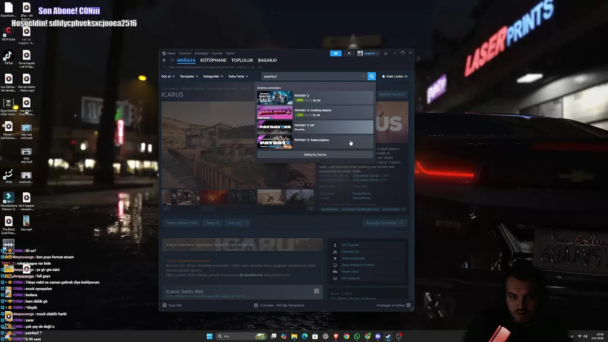Open NCH Suite desktop shortcut
The width and height of the screenshot is (608, 342).
[9, 34]
